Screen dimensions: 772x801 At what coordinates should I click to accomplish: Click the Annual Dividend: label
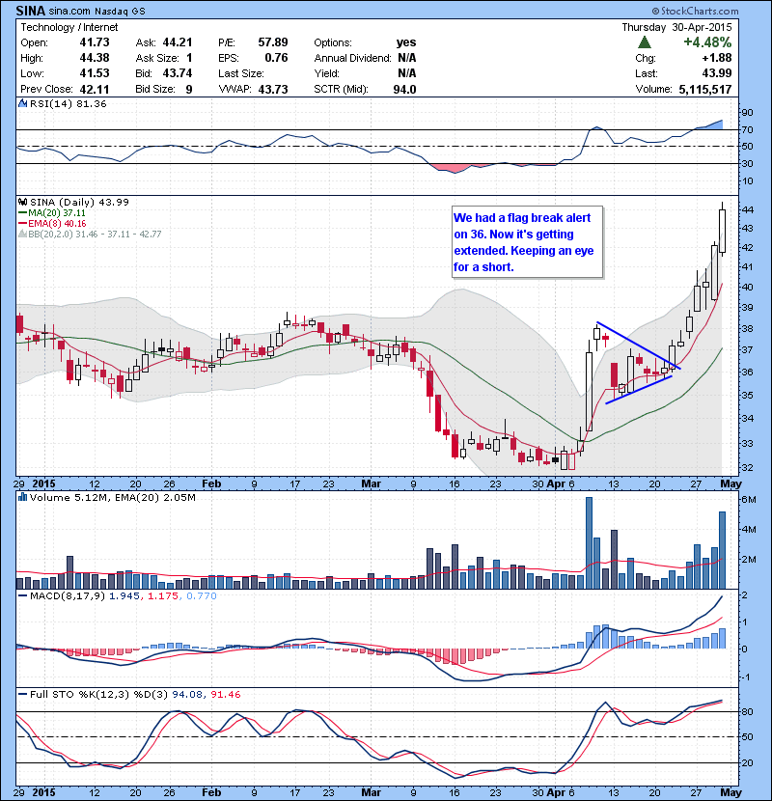pos(352,58)
